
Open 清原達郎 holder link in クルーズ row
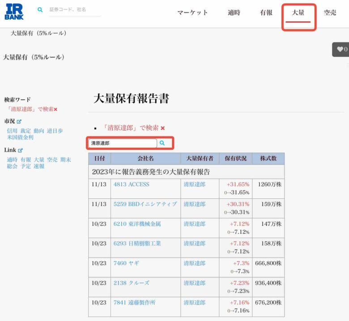(x=194, y=283)
